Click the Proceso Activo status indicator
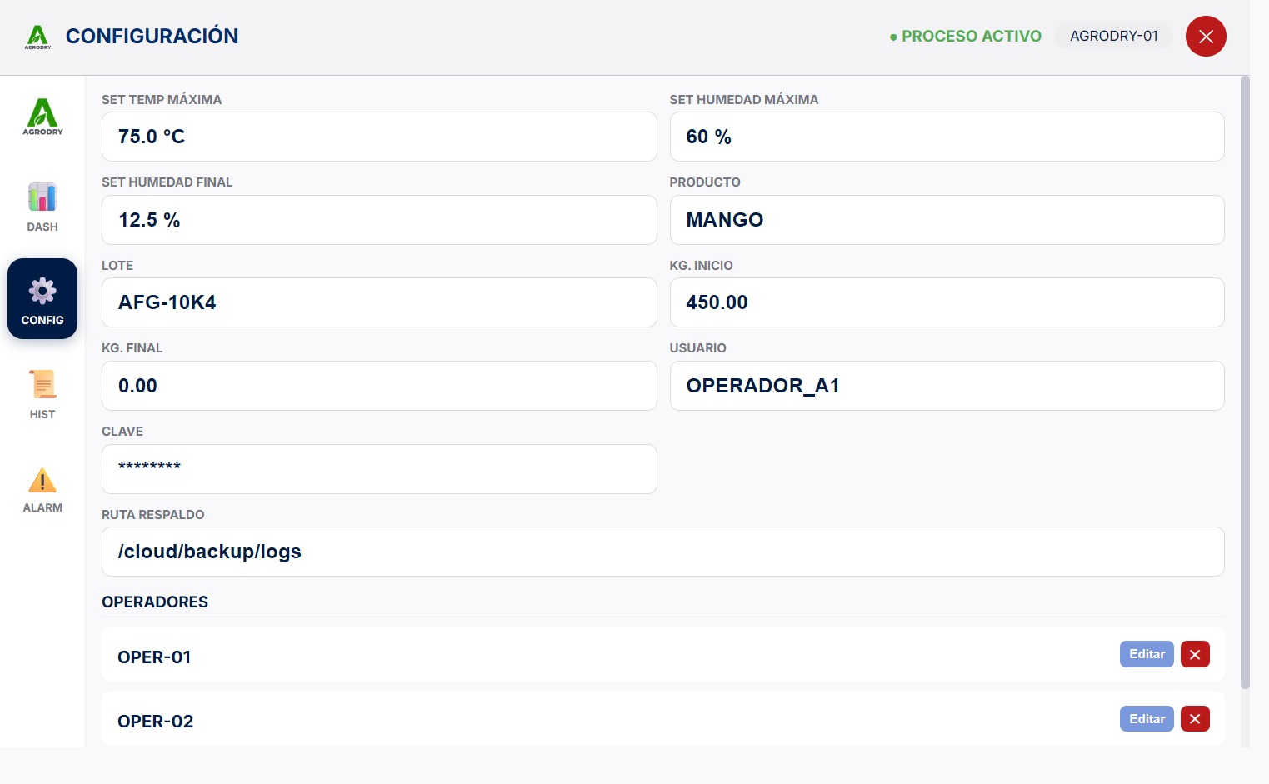The image size is (1269, 784). (x=966, y=37)
